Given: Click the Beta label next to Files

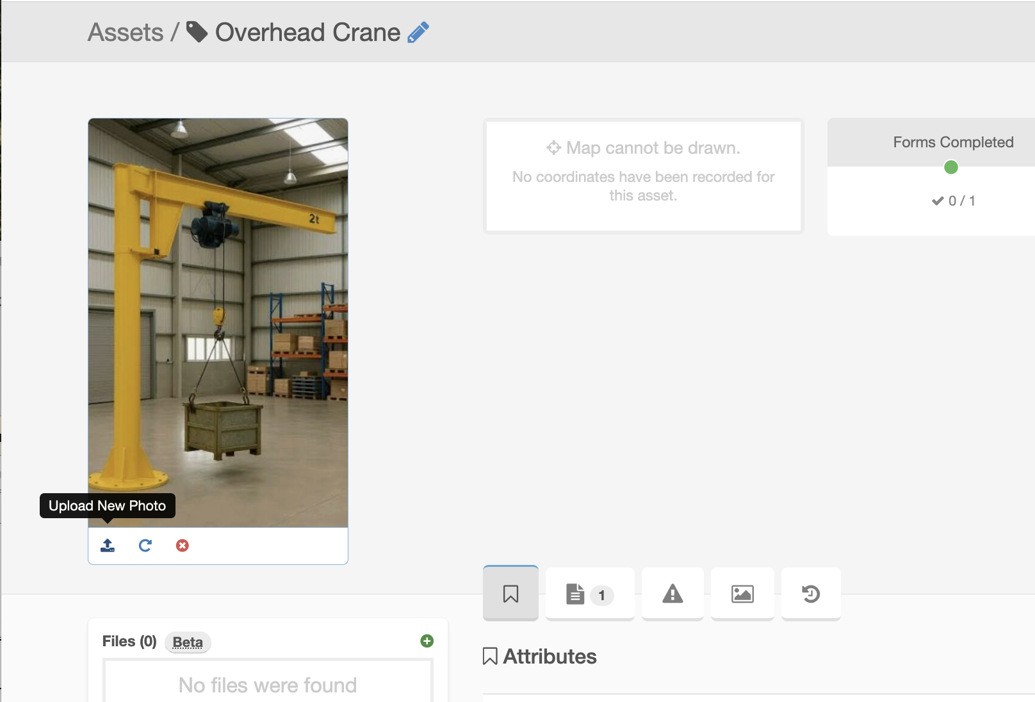Looking at the screenshot, I should (x=188, y=642).
